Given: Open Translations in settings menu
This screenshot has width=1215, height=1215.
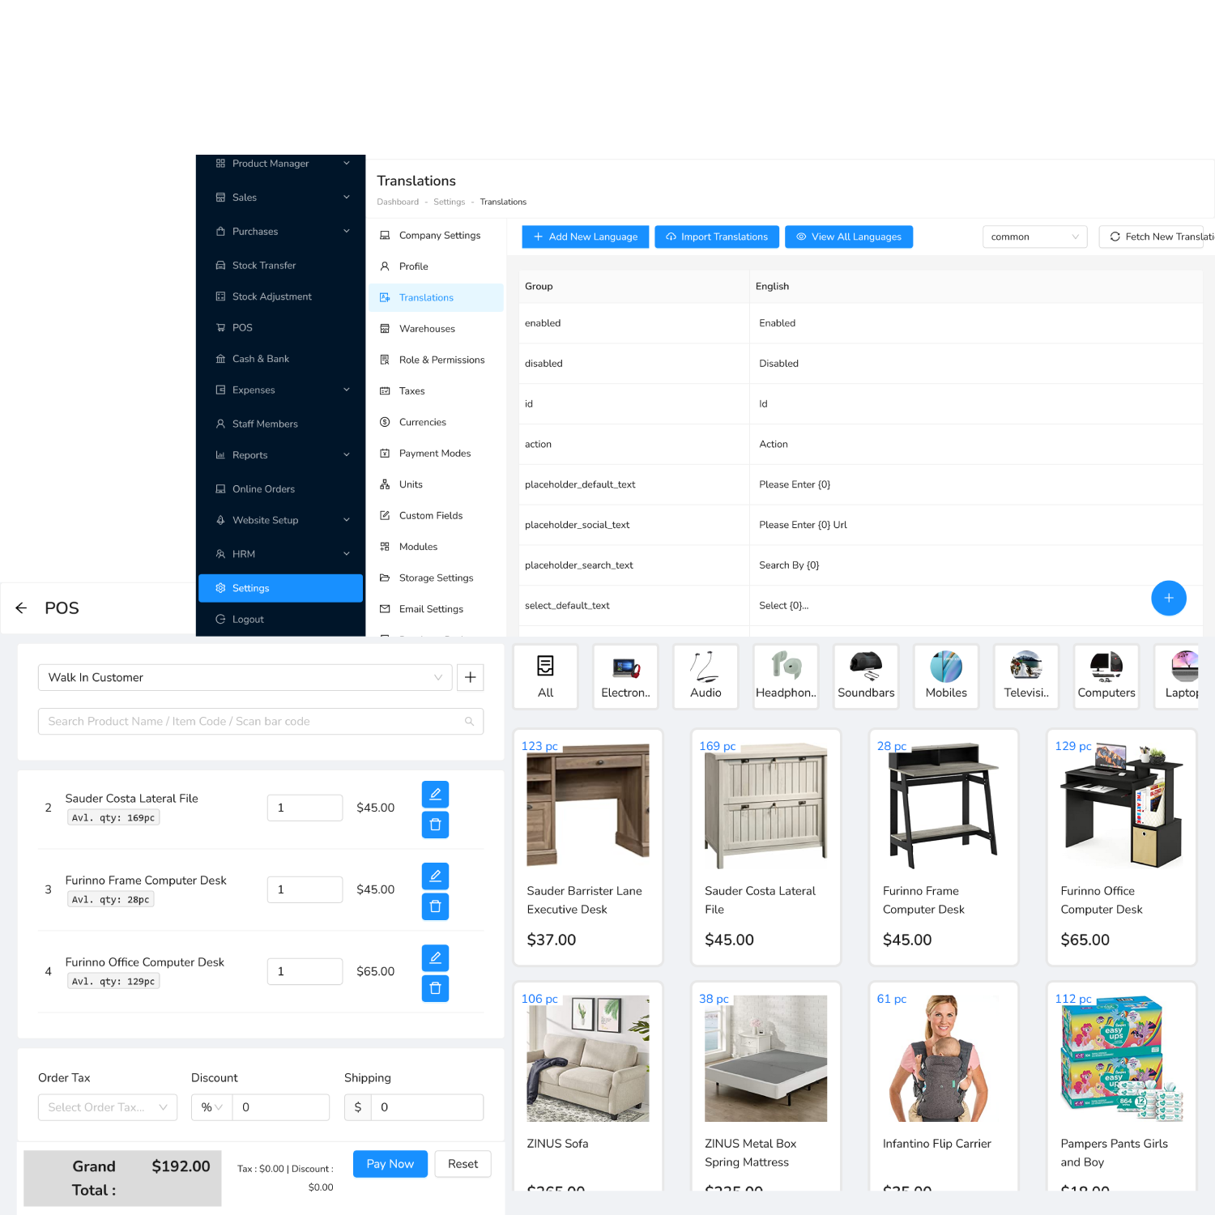Looking at the screenshot, I should point(426,297).
